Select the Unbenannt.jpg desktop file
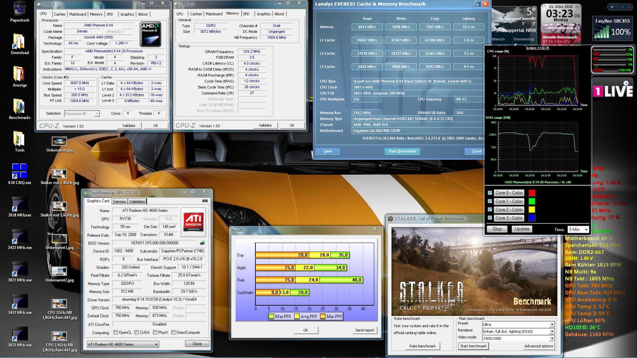The image size is (637, 358). point(59,144)
